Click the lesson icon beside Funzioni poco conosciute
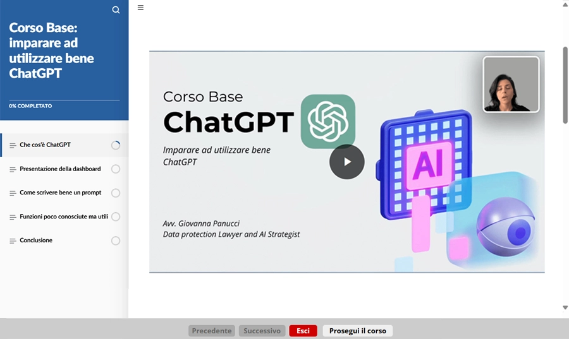569x339 pixels. 13,217
